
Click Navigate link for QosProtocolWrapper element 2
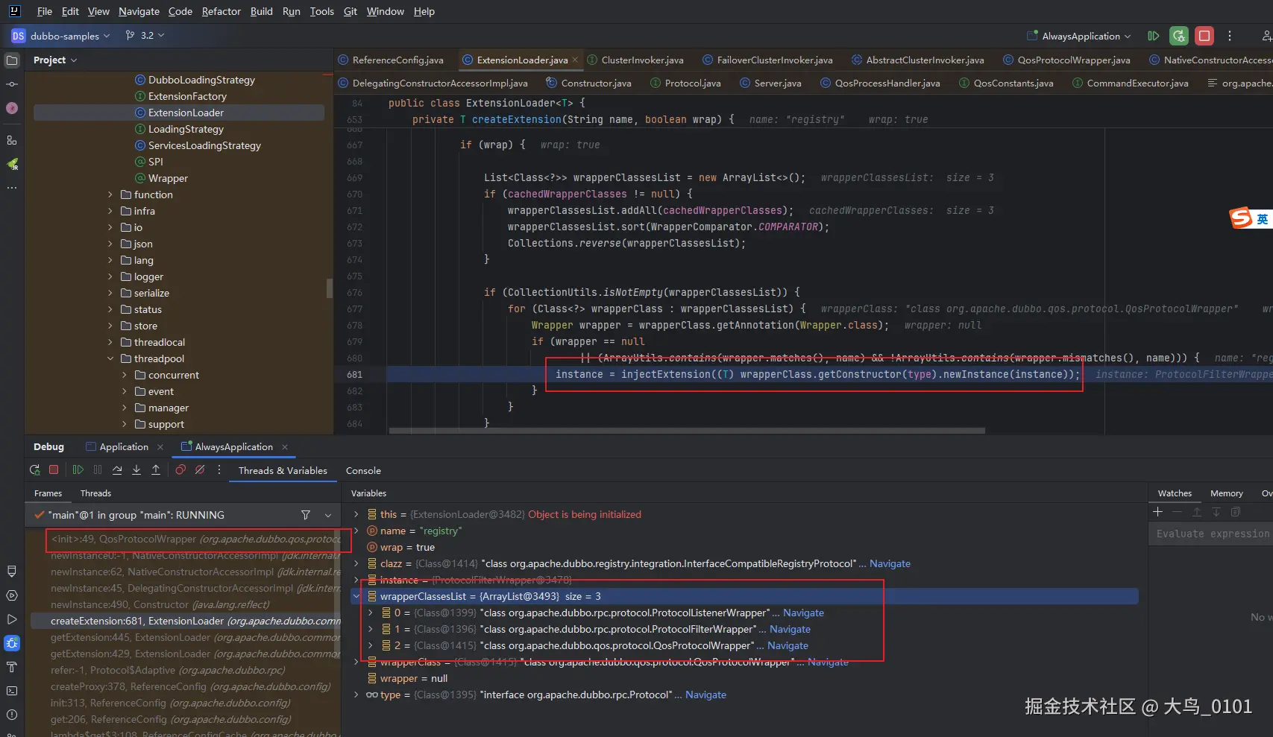[x=788, y=645]
